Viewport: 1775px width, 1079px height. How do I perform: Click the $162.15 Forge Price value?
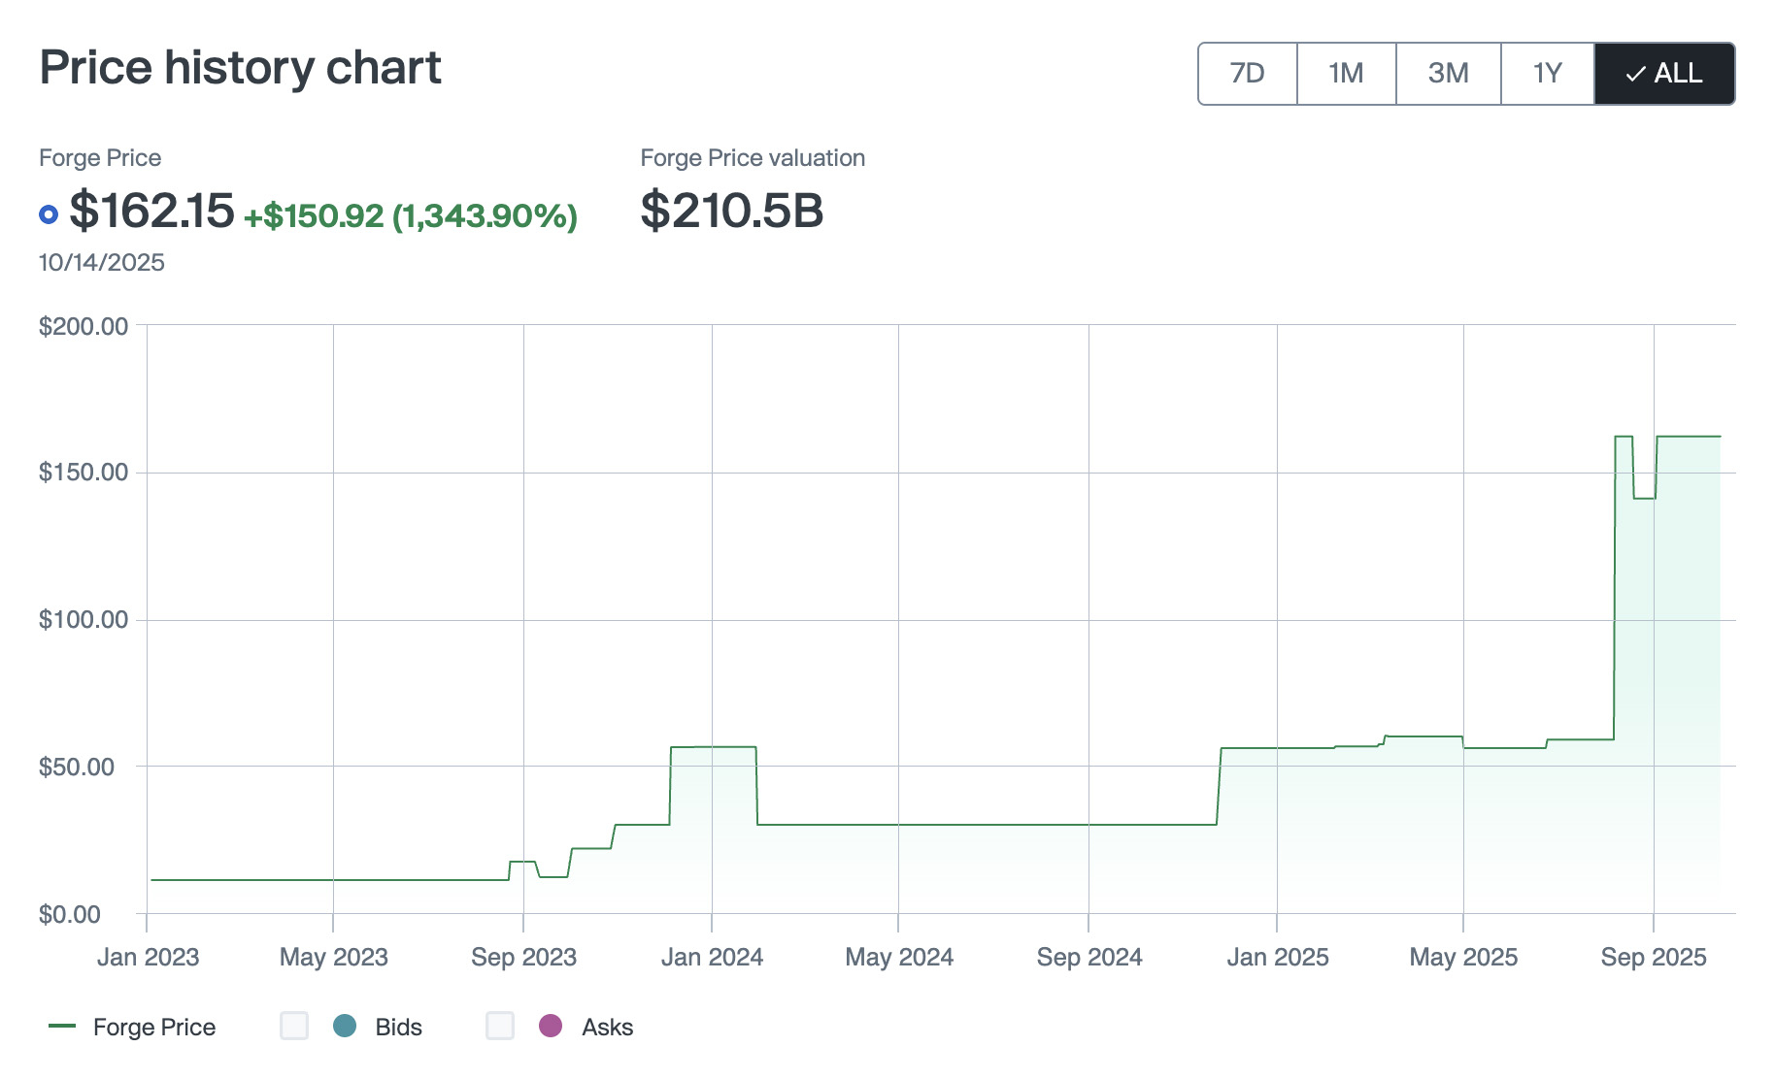(152, 211)
